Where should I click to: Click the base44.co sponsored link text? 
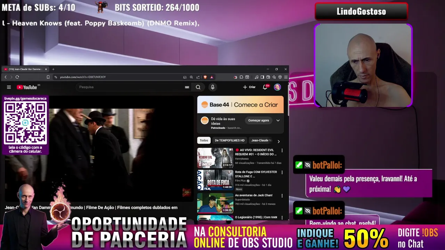(234, 128)
